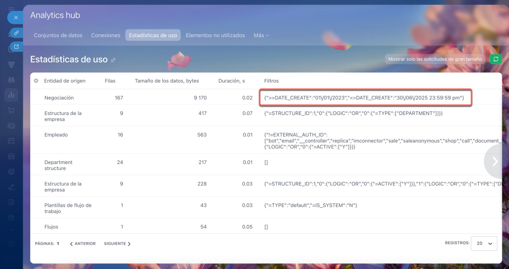Toggle Mostrar solo las solicitudes de gran tamaño
This screenshot has width=509, height=269.
click(435, 59)
